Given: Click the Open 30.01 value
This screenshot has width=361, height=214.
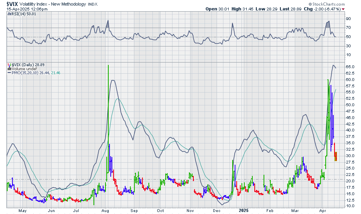Looking at the screenshot, I should click(x=221, y=9).
